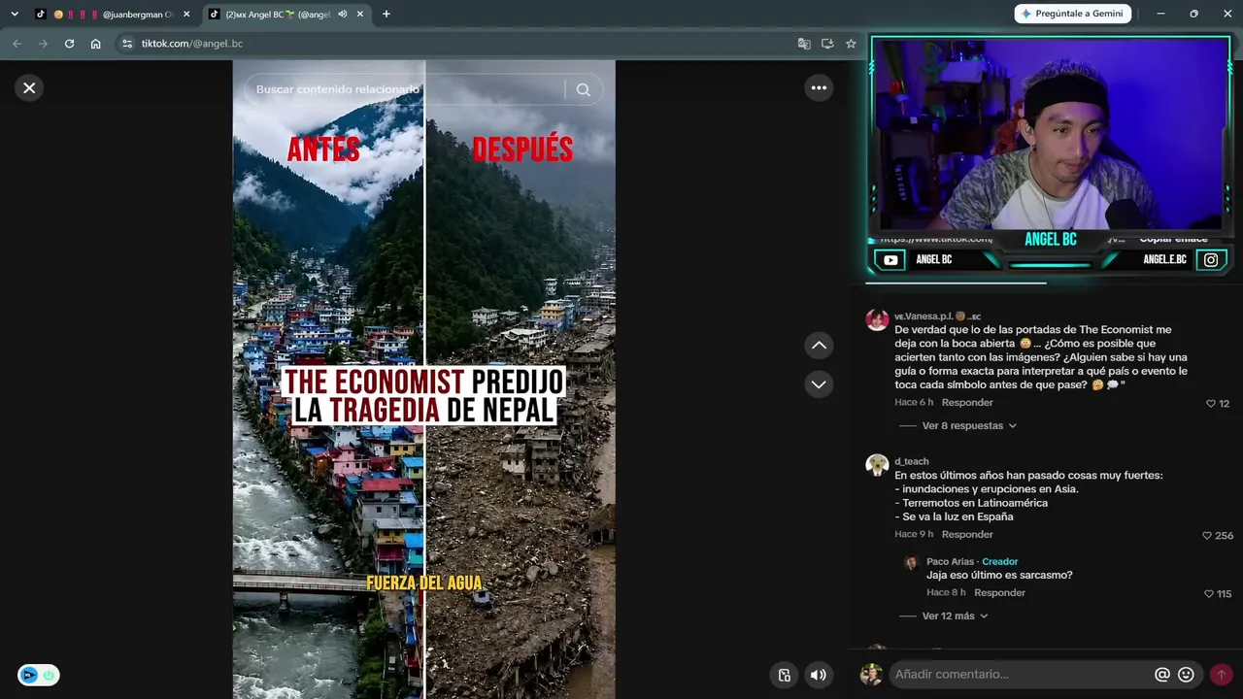The height and width of the screenshot is (699, 1243).
Task: Reply to d_teach's comment
Action: click(x=967, y=535)
